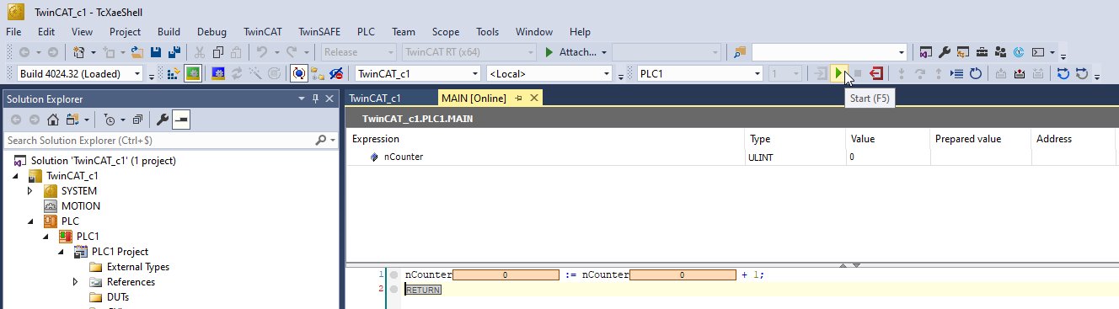Switch to the TwinCAT_c1 tab
This screenshot has width=1119, height=309.
point(375,99)
